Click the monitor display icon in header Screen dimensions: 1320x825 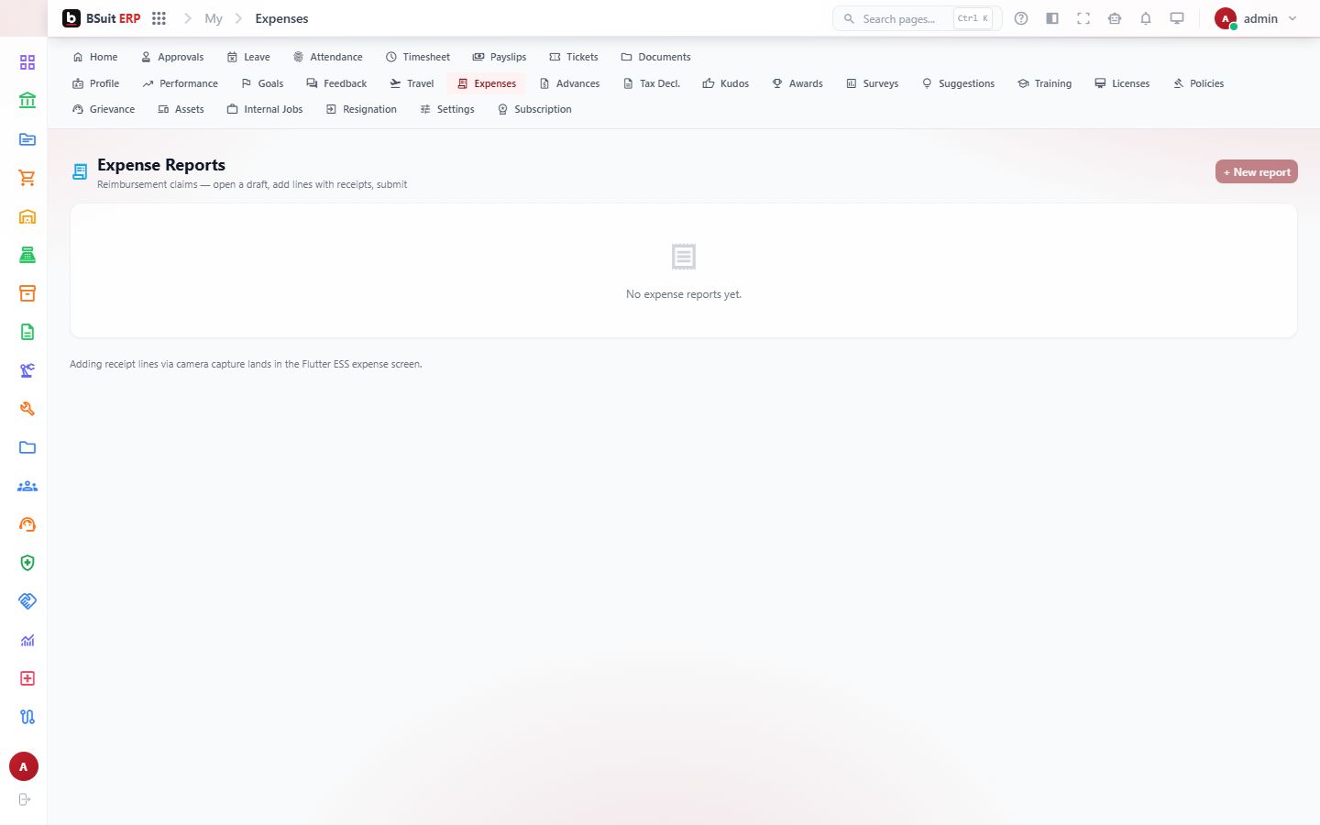coord(1177,18)
